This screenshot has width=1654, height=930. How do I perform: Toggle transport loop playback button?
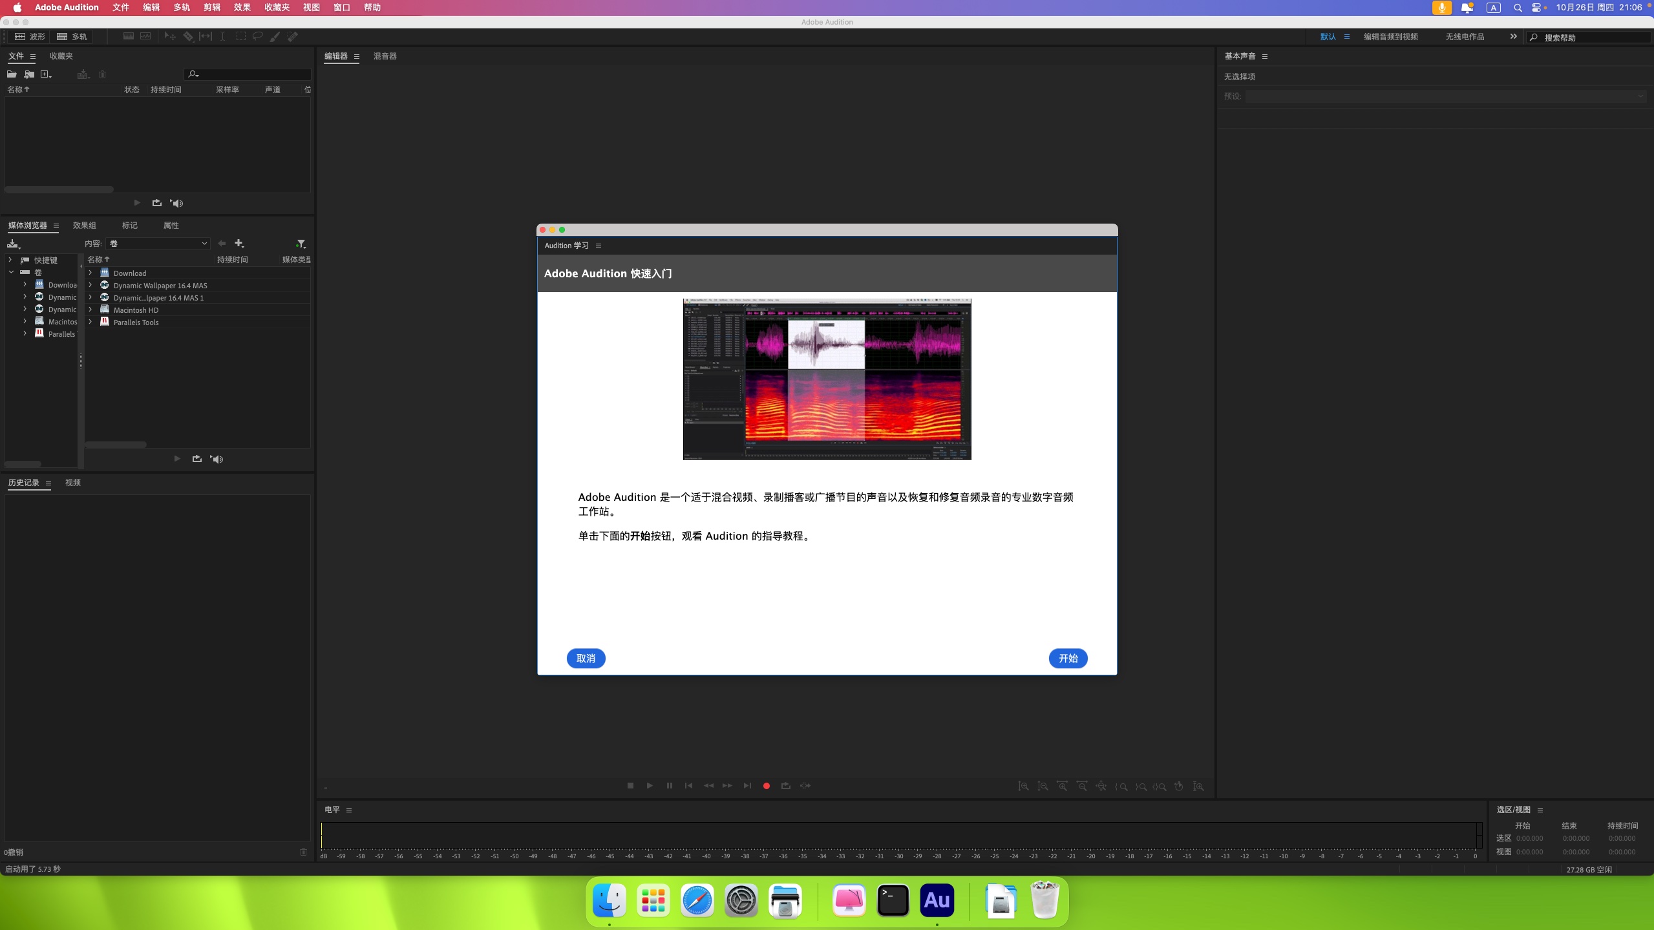(x=785, y=786)
